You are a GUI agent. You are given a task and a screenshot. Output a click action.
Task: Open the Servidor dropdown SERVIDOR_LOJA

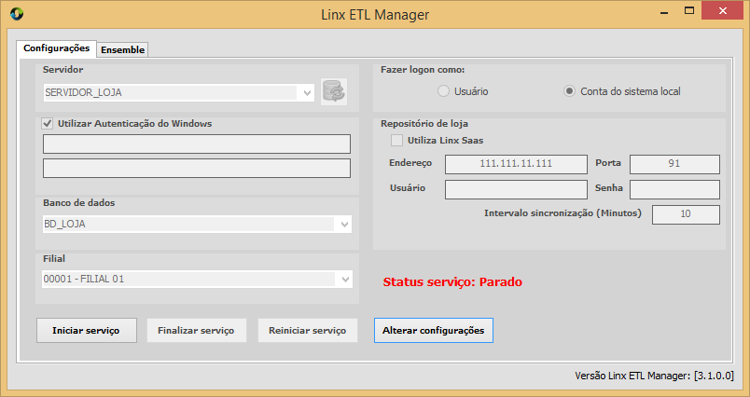coord(178,92)
